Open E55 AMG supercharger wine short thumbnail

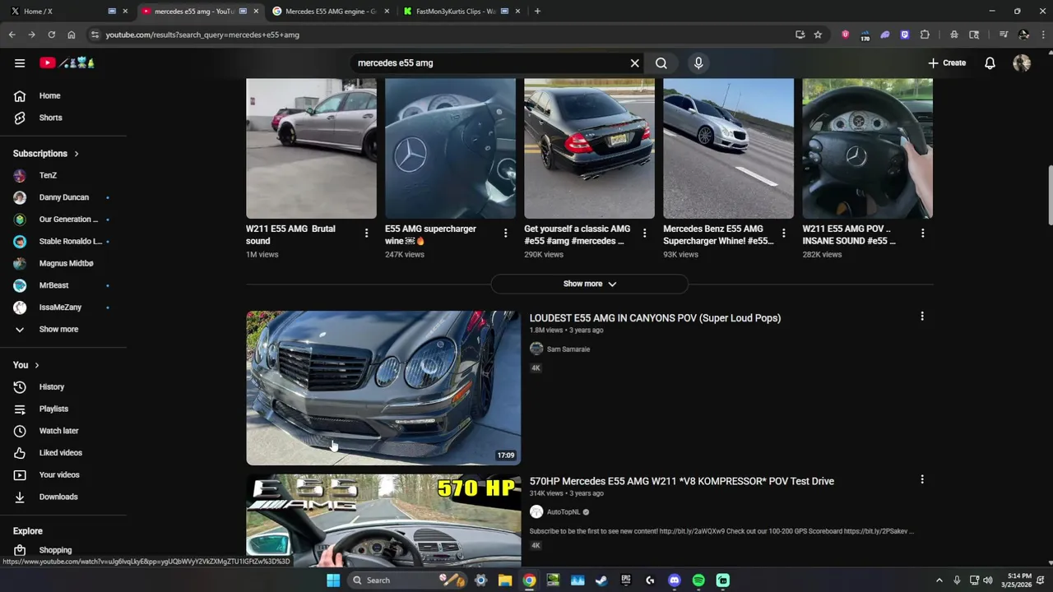(450, 149)
